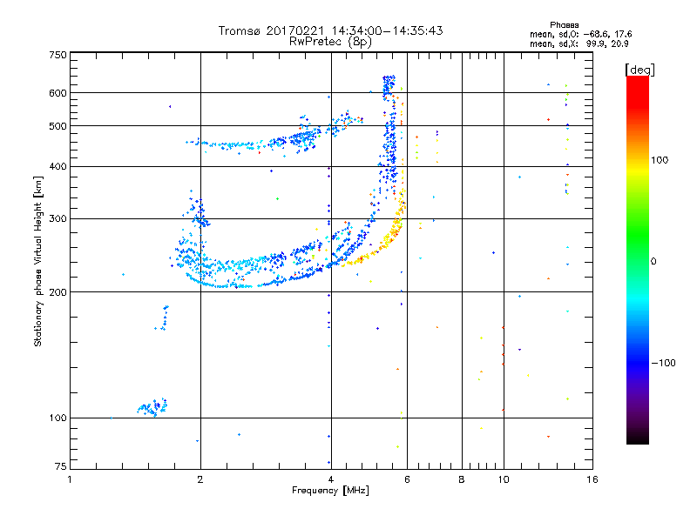Click the frequency axis tick label '2'
697x522 pixels.
[200, 479]
